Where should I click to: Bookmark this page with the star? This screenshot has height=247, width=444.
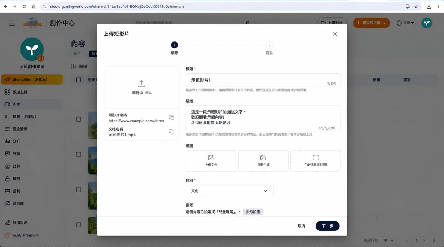416,6
